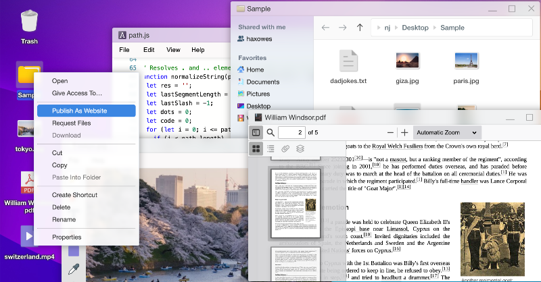The width and height of the screenshot is (541, 282).
Task: Maximize the Sample explorer window
Action: click(x=512, y=9)
